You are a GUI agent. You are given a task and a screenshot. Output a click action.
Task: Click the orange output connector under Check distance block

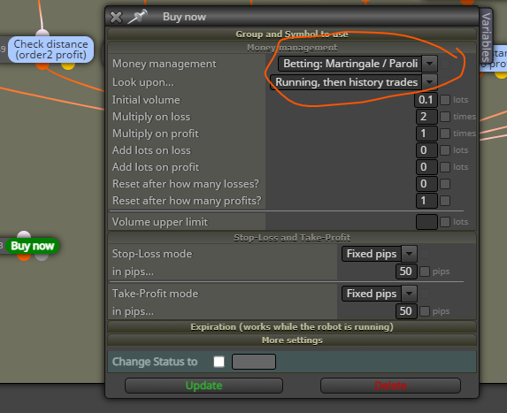[42, 66]
